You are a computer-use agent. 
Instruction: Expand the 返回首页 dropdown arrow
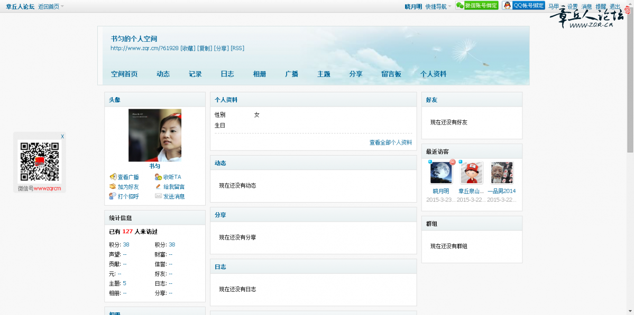click(62, 7)
